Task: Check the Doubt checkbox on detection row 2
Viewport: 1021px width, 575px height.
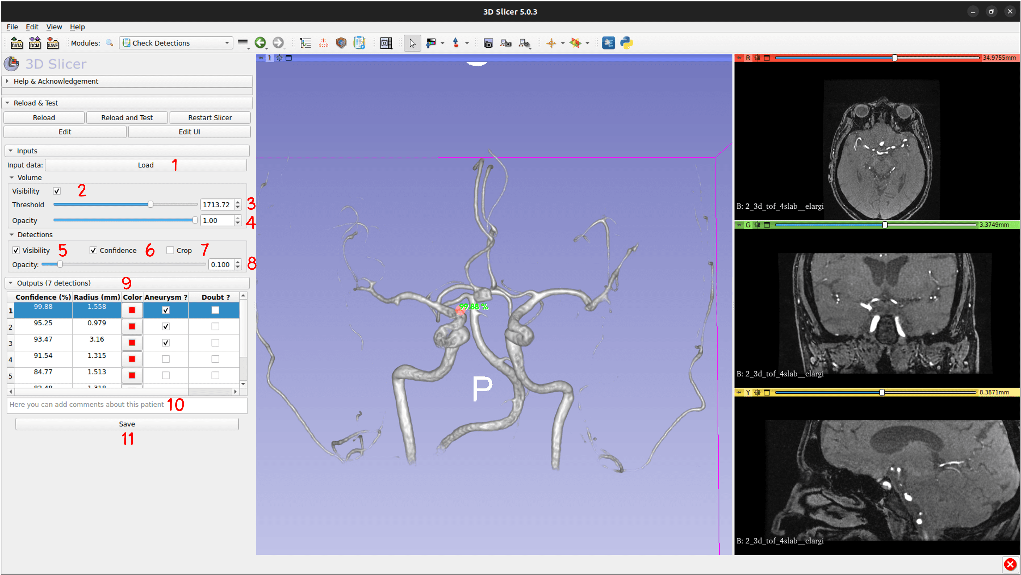Action: 215,326
